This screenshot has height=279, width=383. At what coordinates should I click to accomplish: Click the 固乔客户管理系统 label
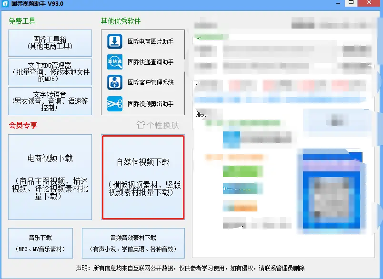point(151,82)
